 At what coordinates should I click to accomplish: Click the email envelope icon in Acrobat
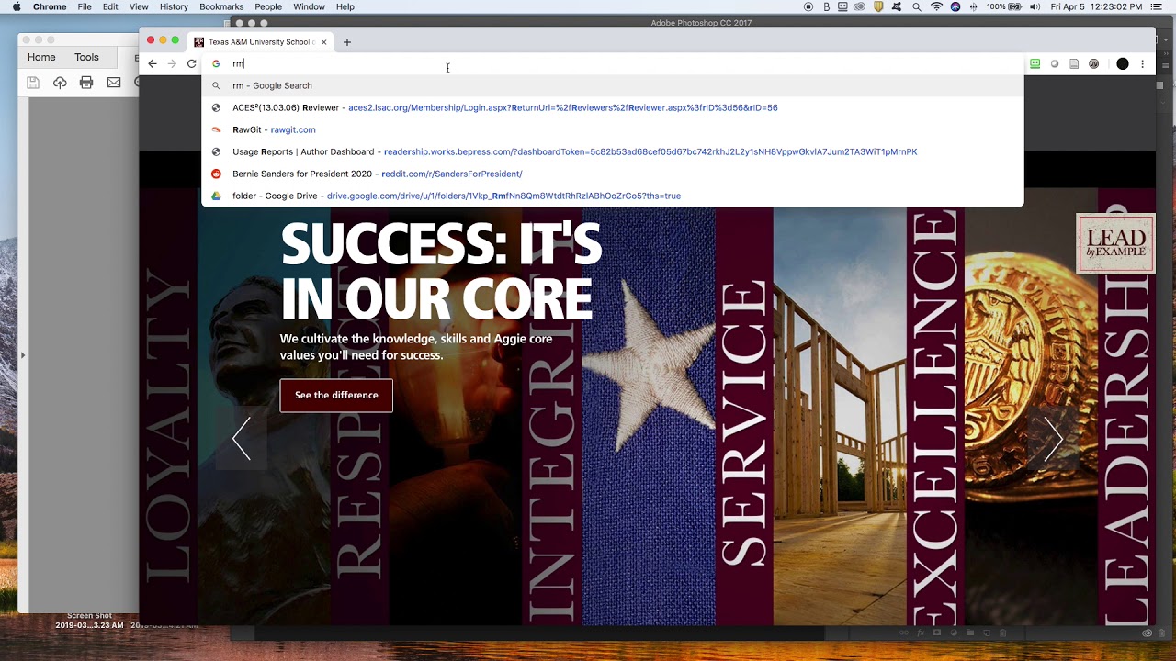[114, 83]
